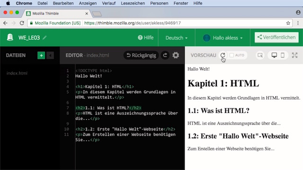303x170 pixels.
Task: Switch preview to mobile view
Action: coord(283,55)
